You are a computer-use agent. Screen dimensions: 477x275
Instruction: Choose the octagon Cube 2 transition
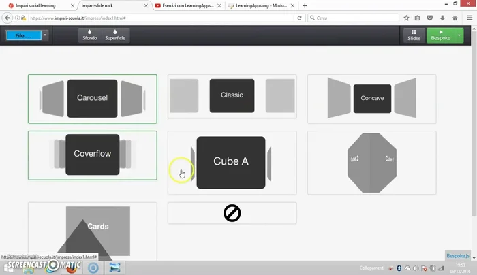(372, 163)
